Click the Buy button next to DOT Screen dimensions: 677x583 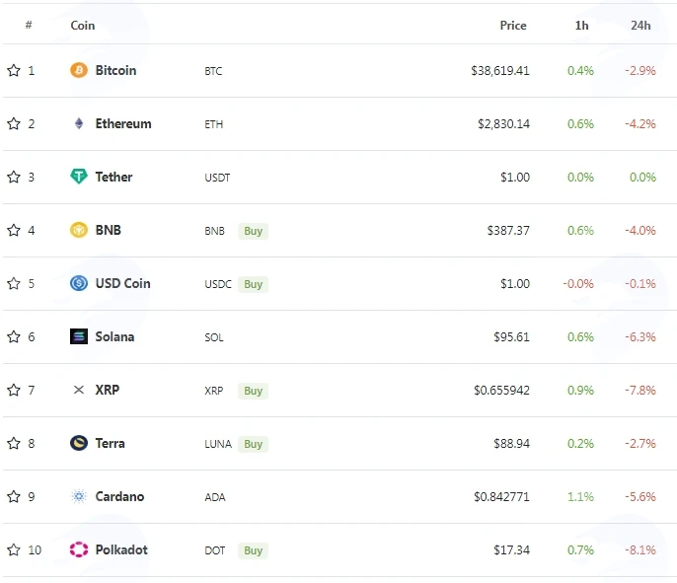(253, 550)
